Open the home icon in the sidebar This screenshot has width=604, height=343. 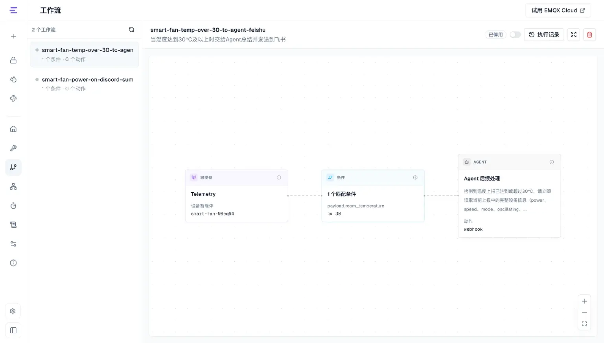(13, 129)
